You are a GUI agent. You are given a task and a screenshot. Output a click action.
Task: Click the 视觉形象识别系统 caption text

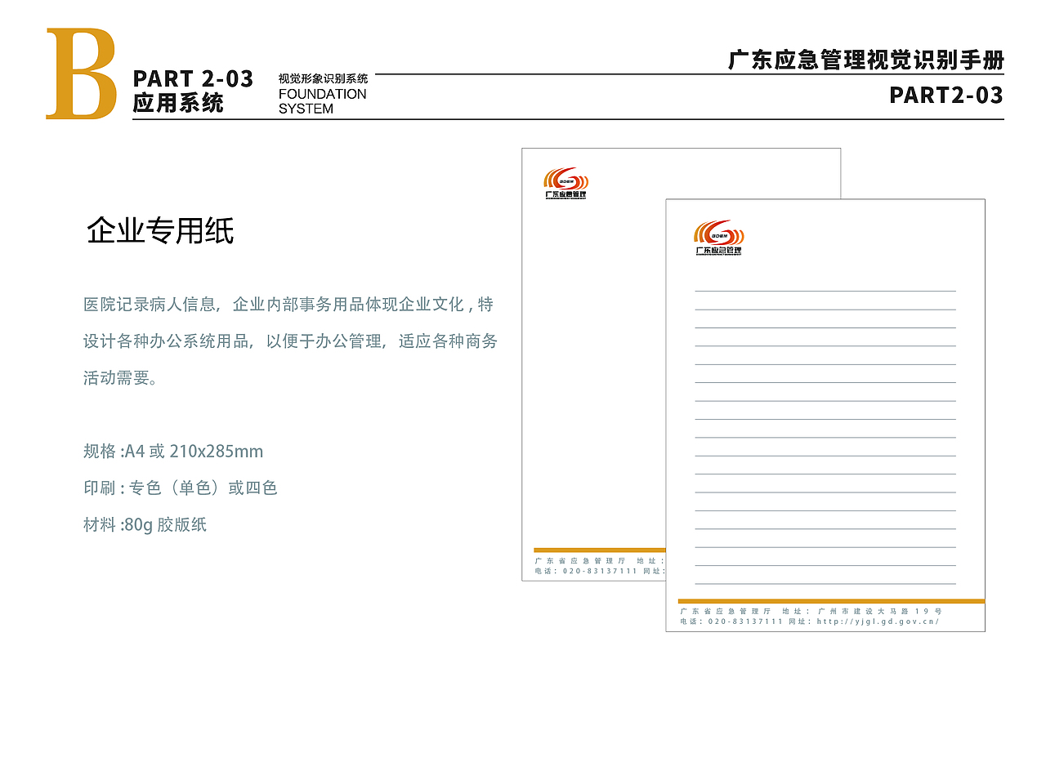pos(323,78)
